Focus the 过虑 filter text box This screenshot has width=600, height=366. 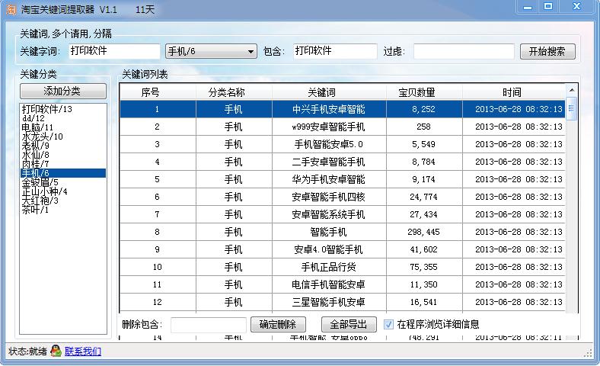pyautogui.click(x=463, y=52)
